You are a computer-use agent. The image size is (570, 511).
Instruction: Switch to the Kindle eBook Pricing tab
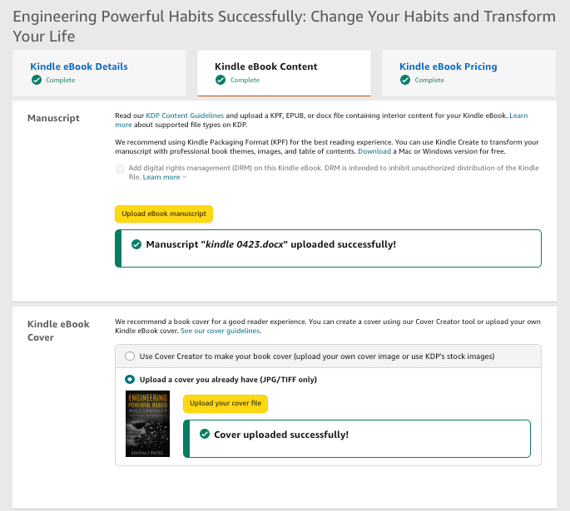(448, 67)
